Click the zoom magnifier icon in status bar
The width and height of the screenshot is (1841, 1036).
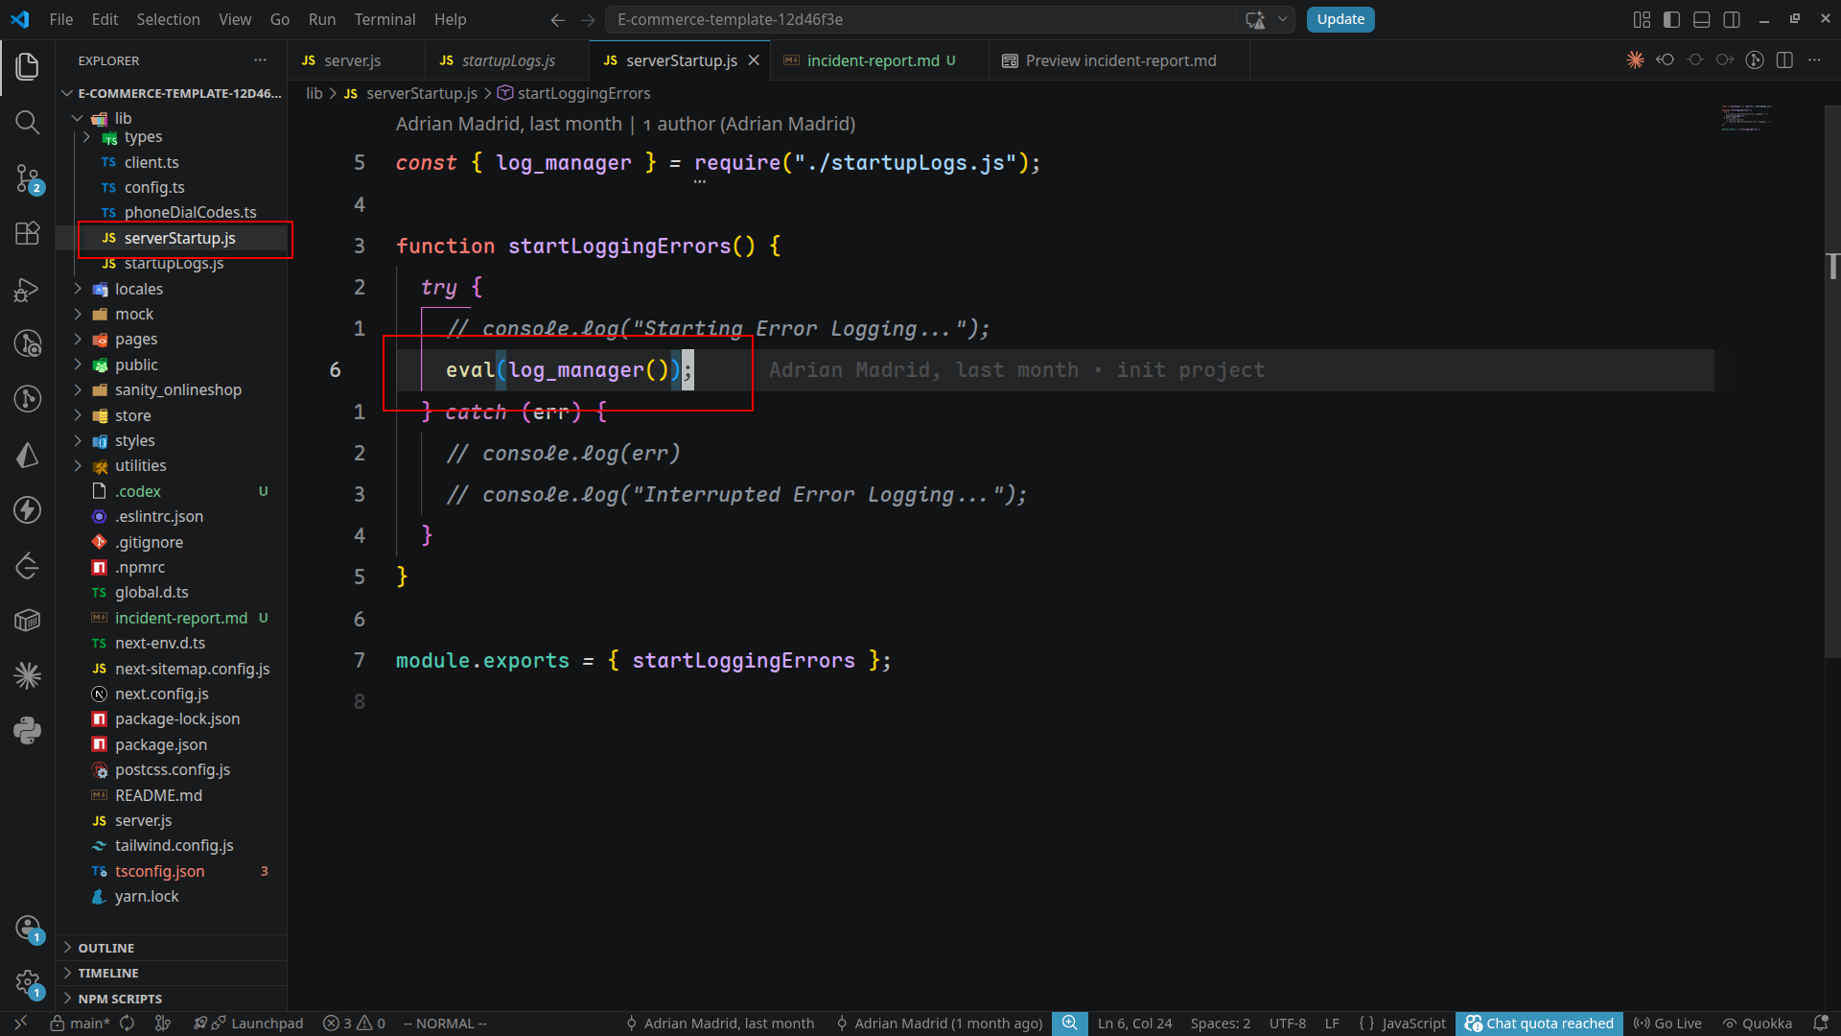[x=1070, y=1024]
